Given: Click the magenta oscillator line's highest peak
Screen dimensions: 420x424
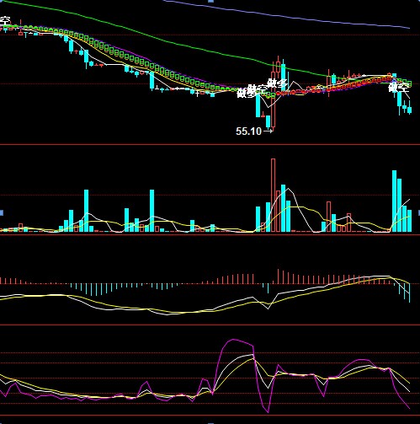Looking at the screenshot, I should (234, 340).
